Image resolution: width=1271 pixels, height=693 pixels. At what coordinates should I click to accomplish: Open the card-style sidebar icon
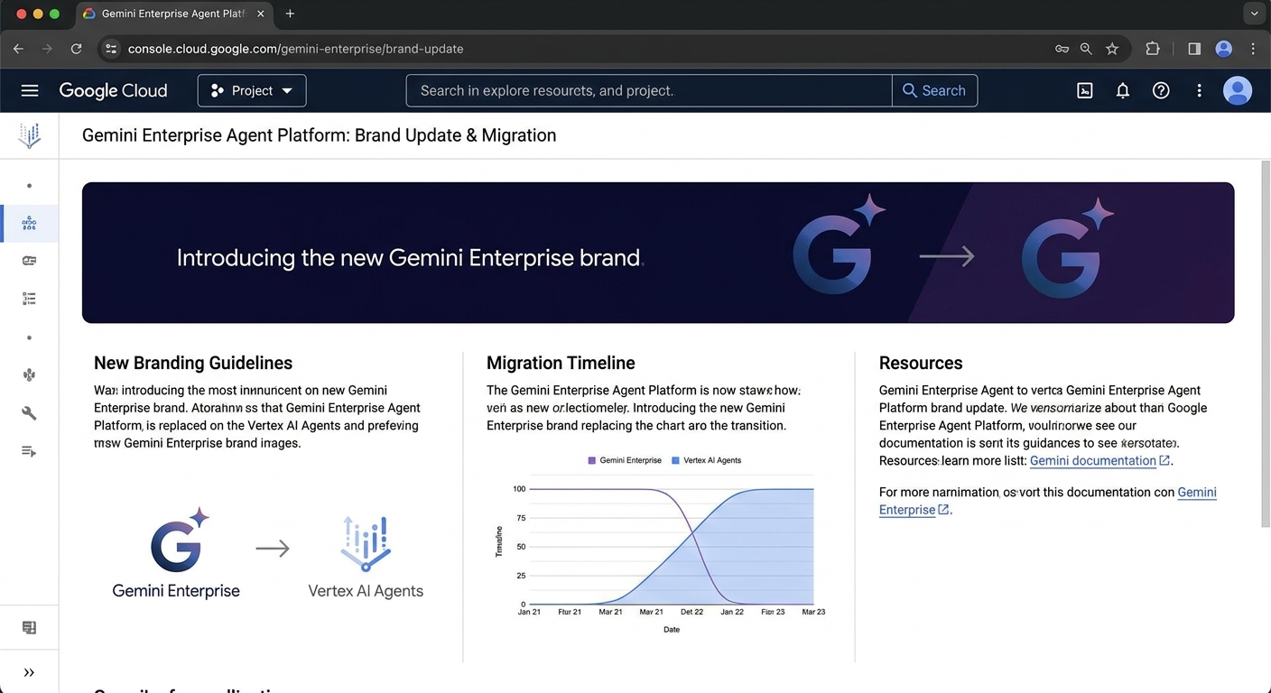29,261
